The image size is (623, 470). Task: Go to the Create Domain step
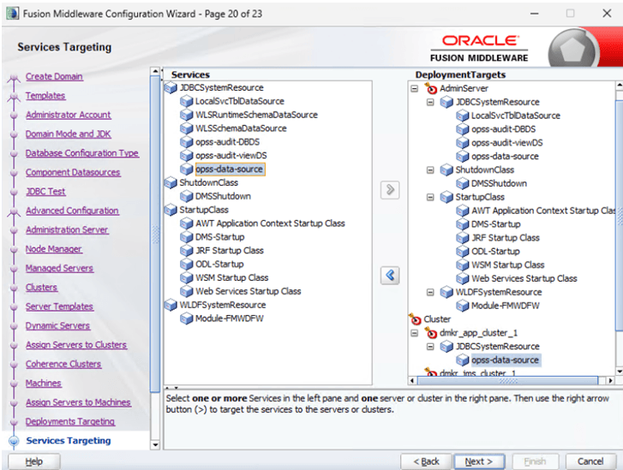[x=54, y=76]
